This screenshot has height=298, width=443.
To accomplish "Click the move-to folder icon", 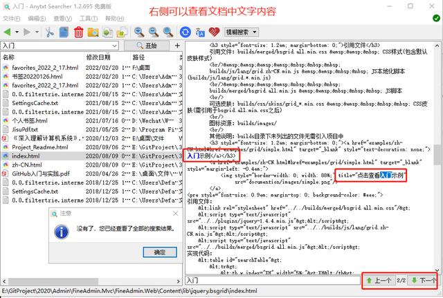I will coord(122,32).
